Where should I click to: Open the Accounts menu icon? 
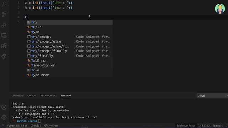pos(4,107)
